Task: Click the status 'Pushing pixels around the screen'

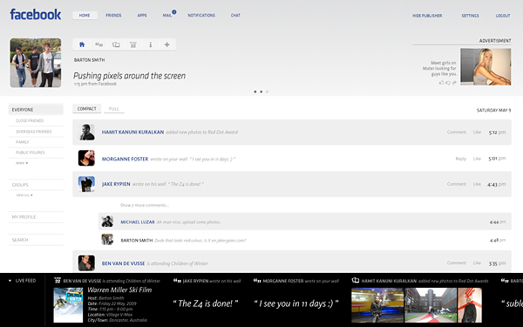Action: [x=129, y=76]
